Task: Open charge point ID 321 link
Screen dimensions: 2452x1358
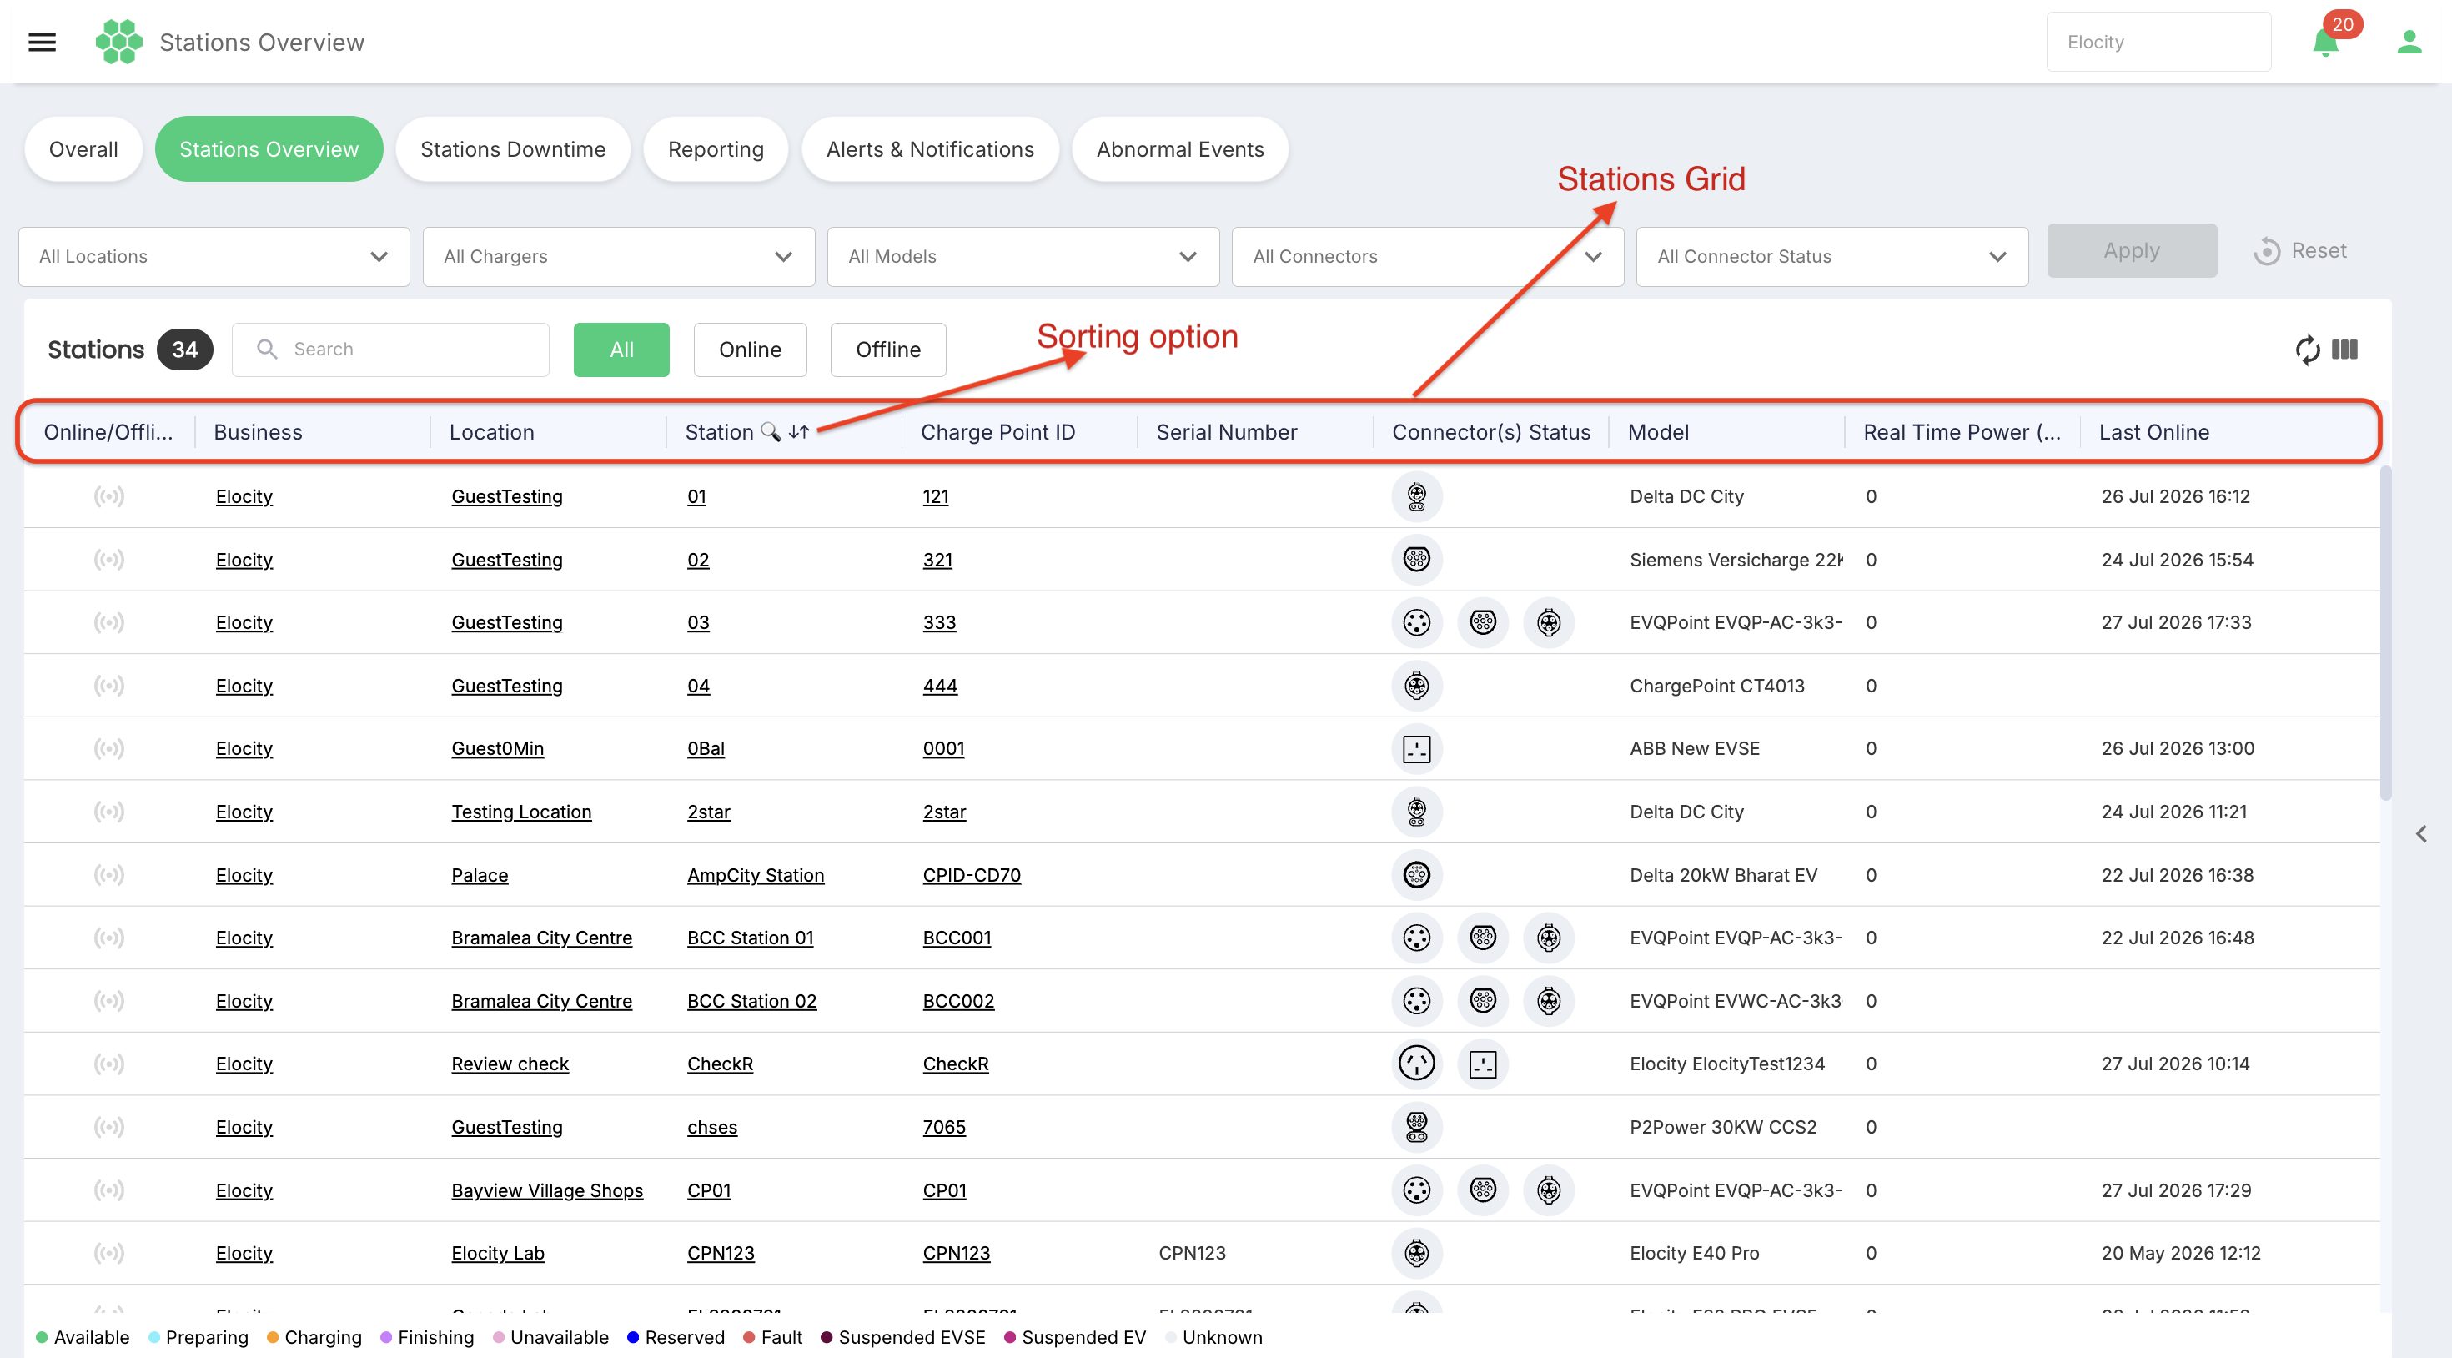Action: tap(937, 560)
